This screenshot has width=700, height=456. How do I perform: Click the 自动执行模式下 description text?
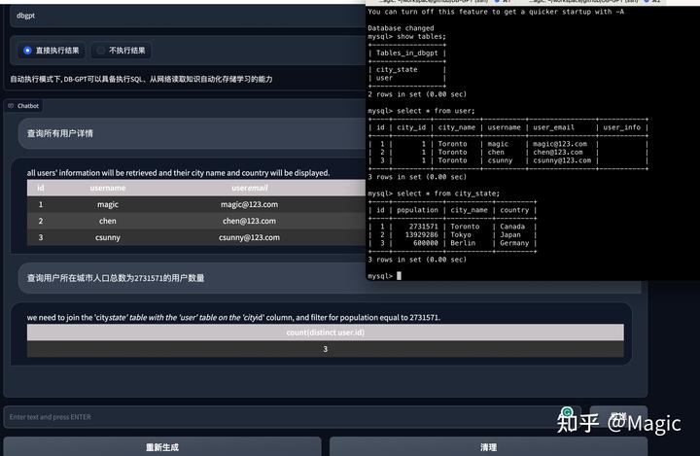pyautogui.click(x=141, y=79)
